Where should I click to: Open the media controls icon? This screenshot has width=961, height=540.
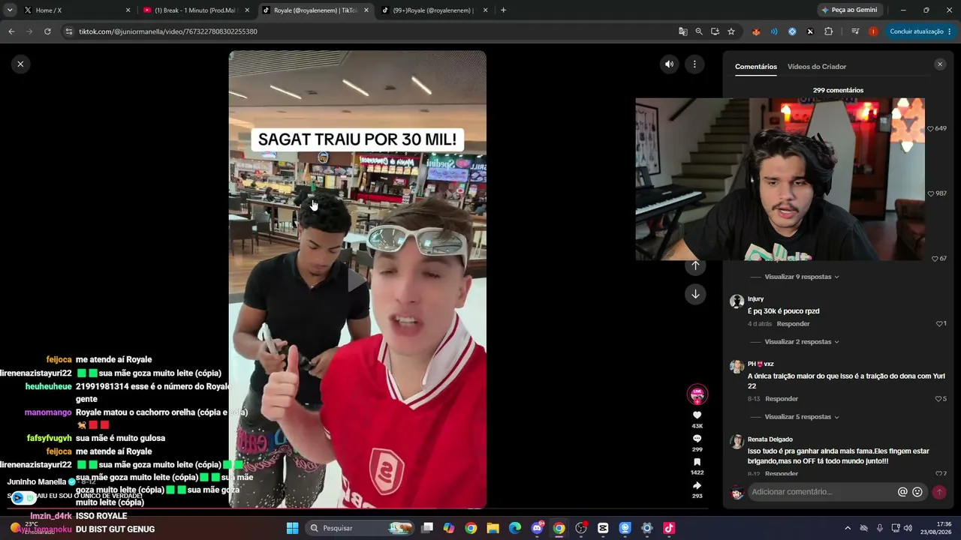pyautogui.click(x=855, y=31)
